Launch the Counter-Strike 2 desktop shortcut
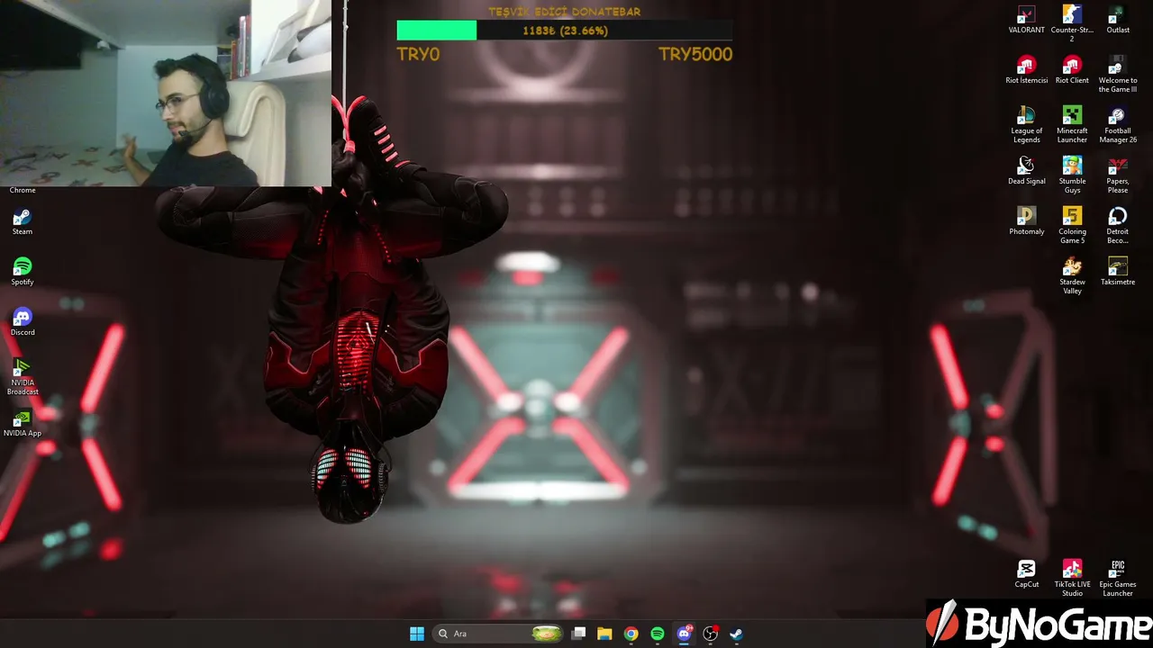This screenshot has width=1153, height=648. click(1072, 23)
